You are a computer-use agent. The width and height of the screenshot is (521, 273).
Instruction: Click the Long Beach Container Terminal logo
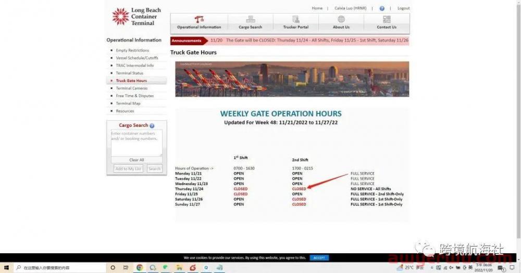coord(137,17)
